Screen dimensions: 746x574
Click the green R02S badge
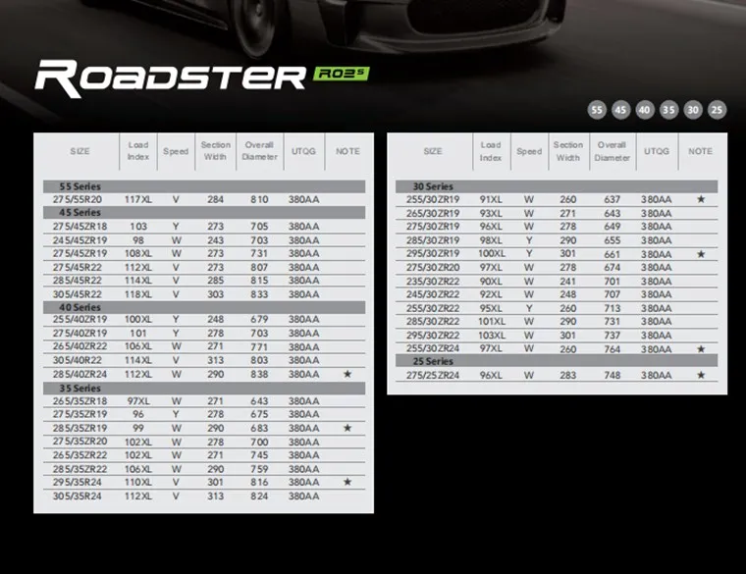tap(342, 74)
